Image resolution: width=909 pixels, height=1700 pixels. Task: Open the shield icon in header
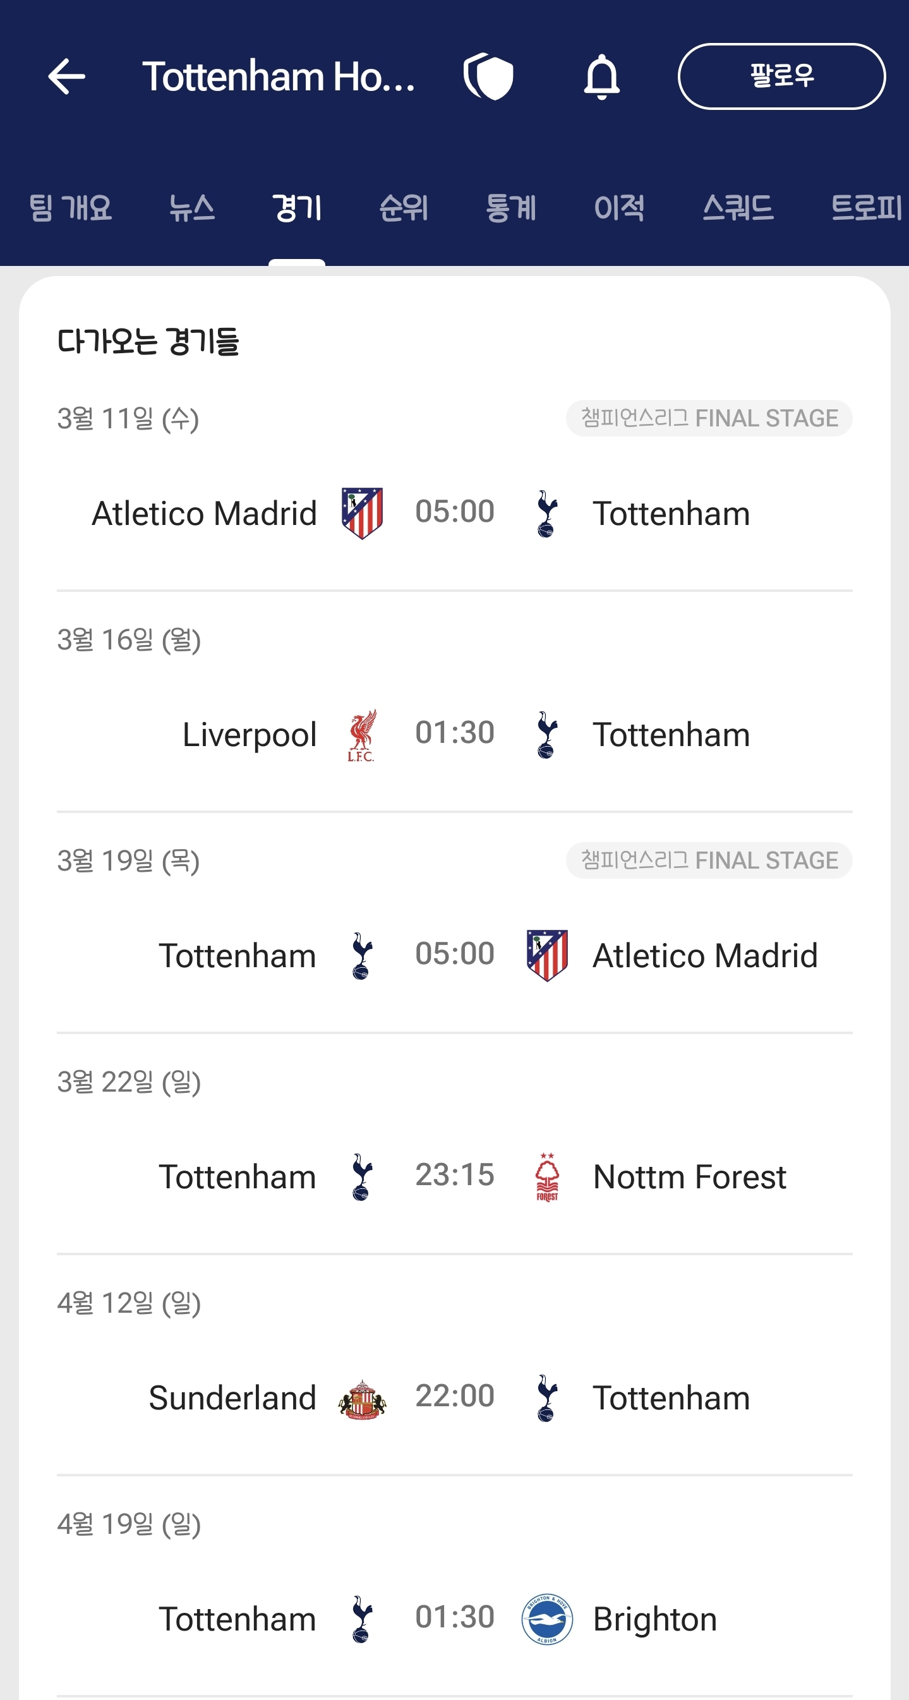tap(488, 76)
